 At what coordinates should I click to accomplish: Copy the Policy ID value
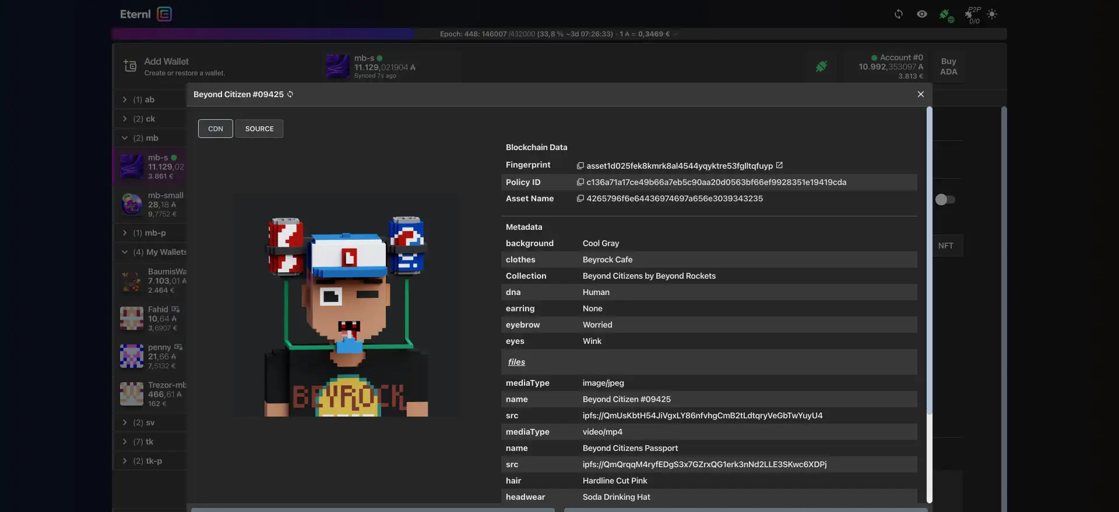point(580,182)
